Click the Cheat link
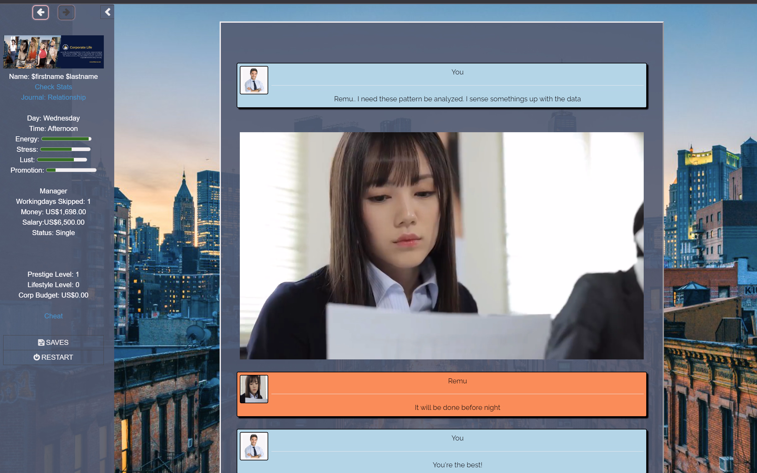The width and height of the screenshot is (757, 473). tap(53, 316)
